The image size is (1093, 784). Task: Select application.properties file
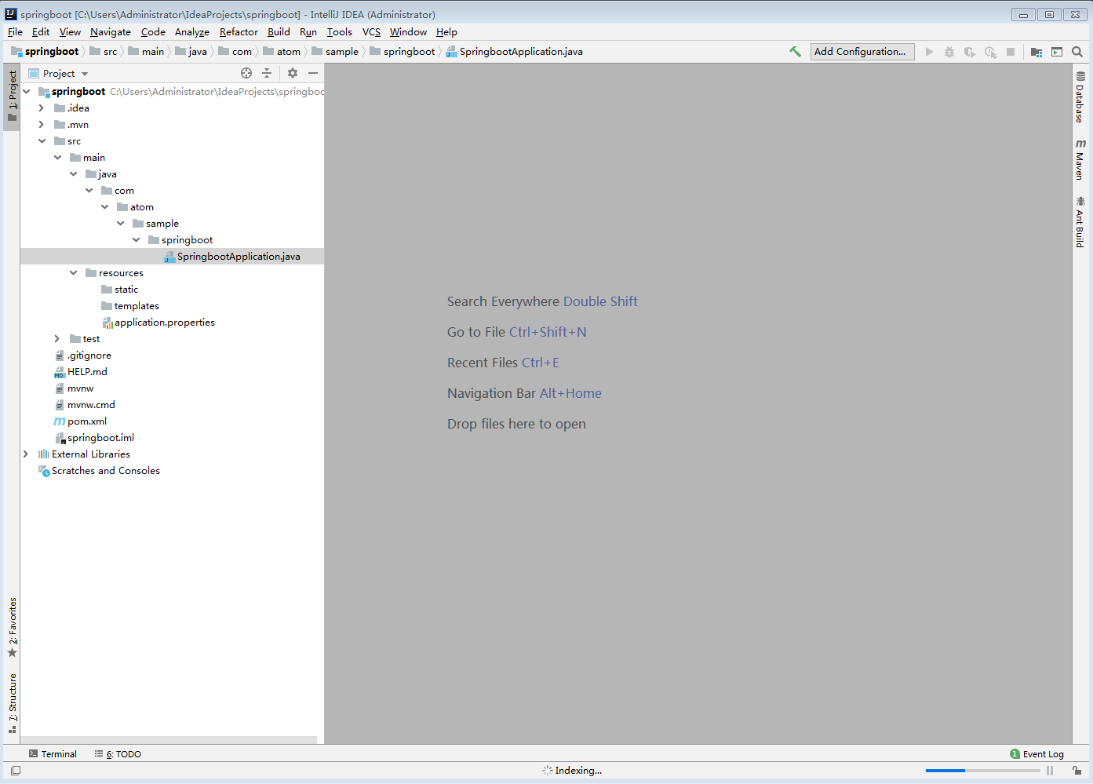coord(164,323)
